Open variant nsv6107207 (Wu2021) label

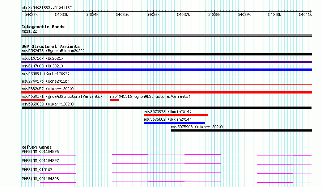[42, 58]
